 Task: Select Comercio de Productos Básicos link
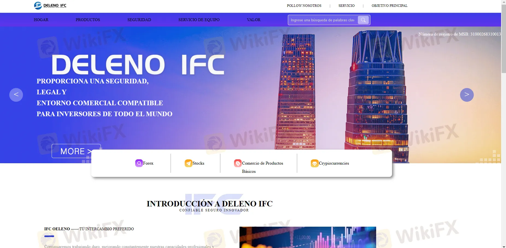click(262, 167)
